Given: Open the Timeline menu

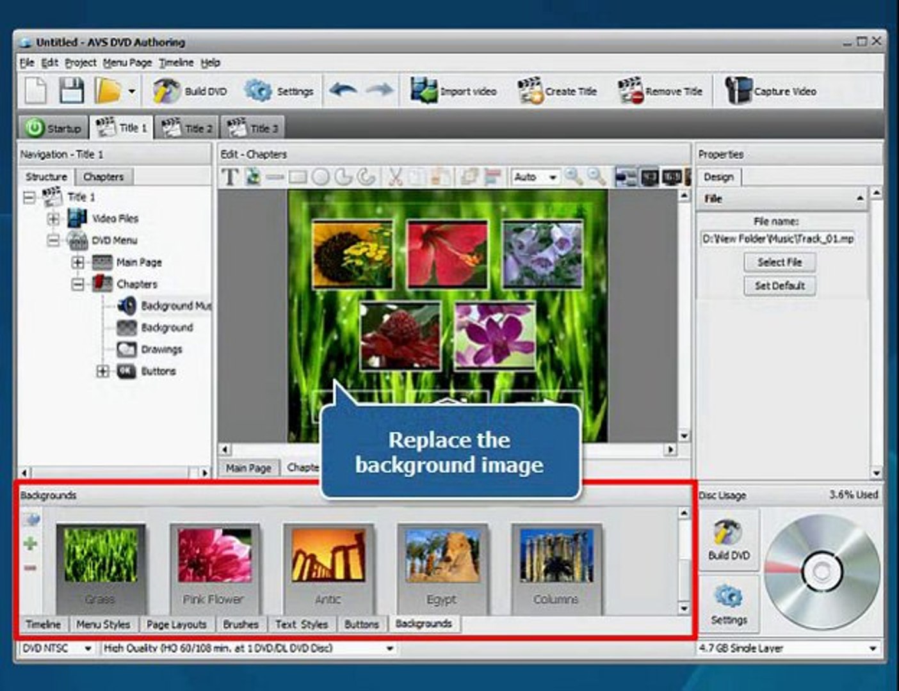Looking at the screenshot, I should coord(176,62).
